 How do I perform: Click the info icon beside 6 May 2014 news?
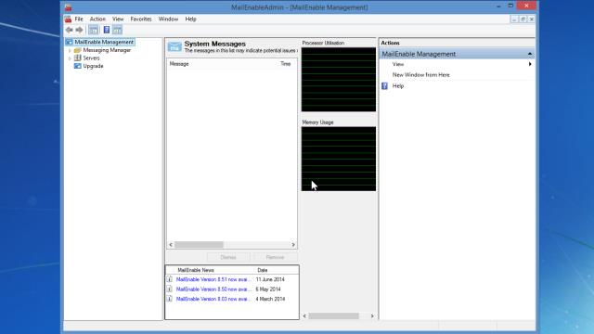tap(169, 289)
